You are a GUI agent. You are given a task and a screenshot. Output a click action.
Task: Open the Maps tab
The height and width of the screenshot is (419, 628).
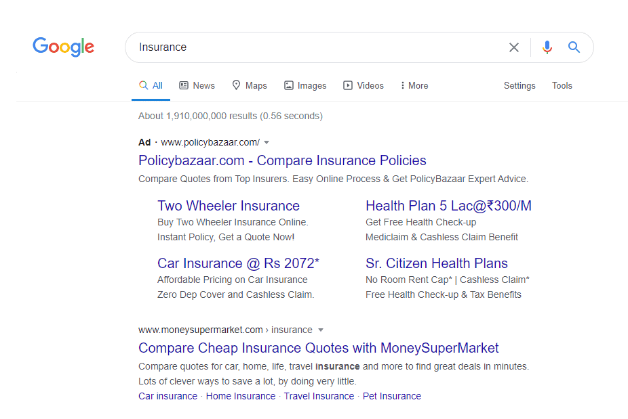pos(250,85)
